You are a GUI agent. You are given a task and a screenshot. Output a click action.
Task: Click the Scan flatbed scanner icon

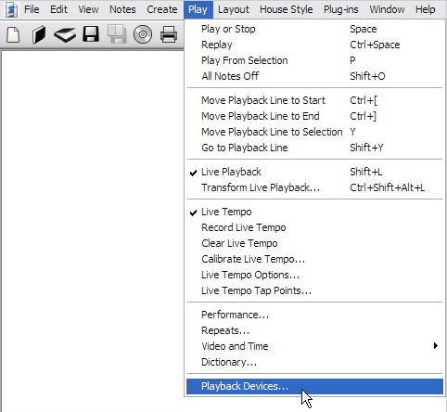(65, 34)
